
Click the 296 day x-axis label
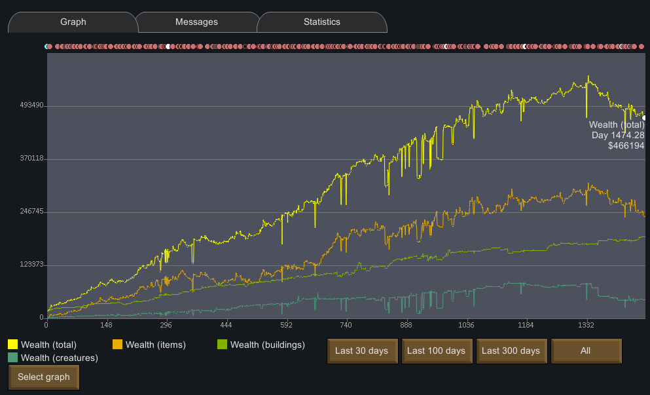[x=166, y=325]
